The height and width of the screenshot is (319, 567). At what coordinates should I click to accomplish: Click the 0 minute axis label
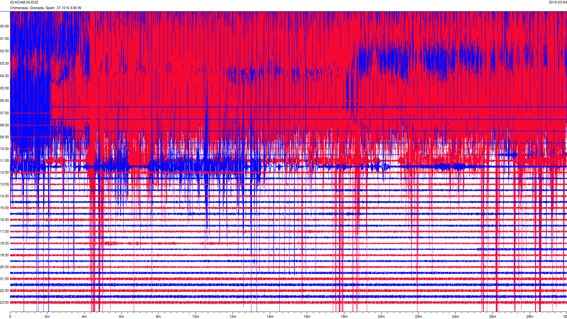tap(10, 317)
